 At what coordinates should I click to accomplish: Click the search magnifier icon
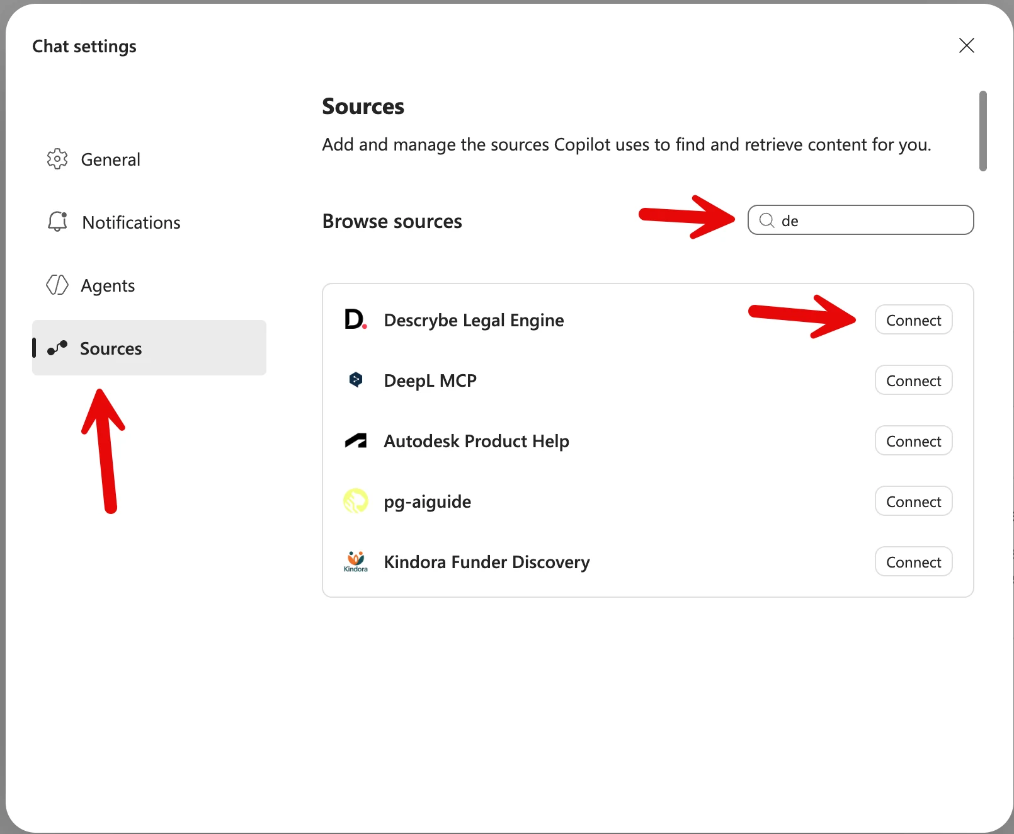coord(766,220)
